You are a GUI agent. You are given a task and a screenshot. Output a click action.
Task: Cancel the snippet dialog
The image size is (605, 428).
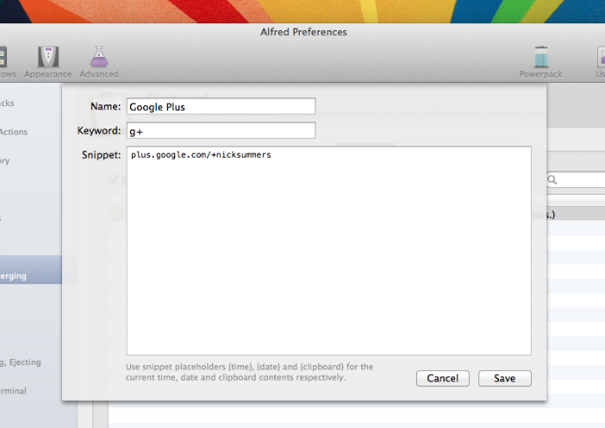point(443,378)
